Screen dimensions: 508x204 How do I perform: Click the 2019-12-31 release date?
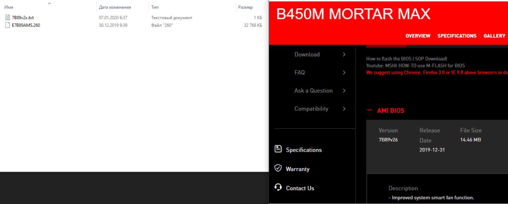[432, 150]
